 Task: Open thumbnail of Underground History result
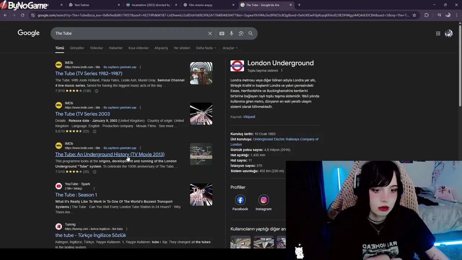(x=201, y=154)
